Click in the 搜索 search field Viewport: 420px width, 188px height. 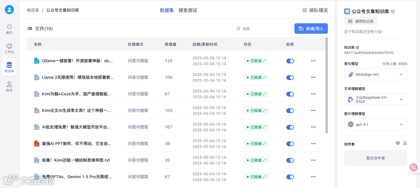tap(262, 29)
